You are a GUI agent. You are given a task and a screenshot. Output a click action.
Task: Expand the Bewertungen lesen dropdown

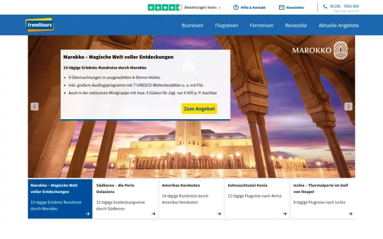[202, 8]
